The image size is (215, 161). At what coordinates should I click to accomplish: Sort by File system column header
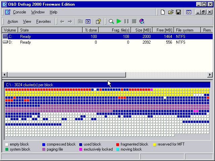187,30
